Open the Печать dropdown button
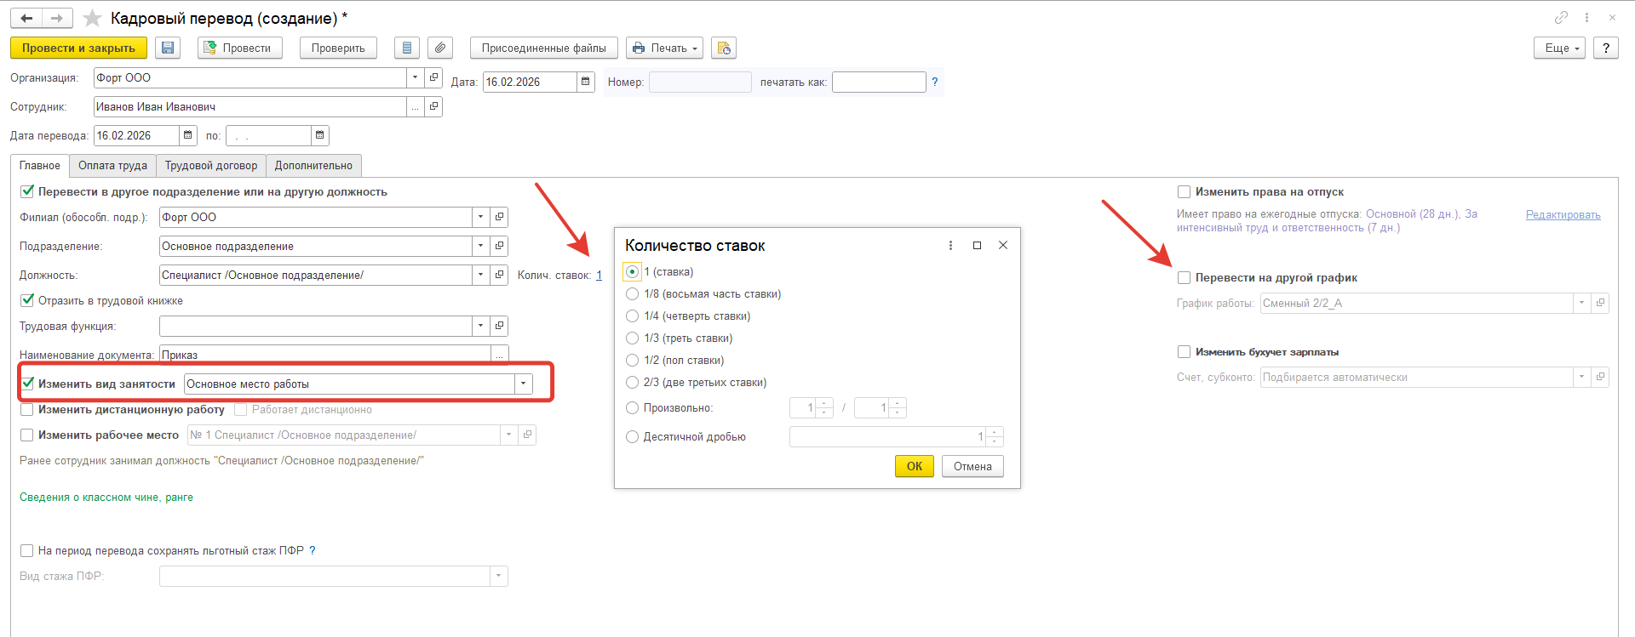 [664, 48]
